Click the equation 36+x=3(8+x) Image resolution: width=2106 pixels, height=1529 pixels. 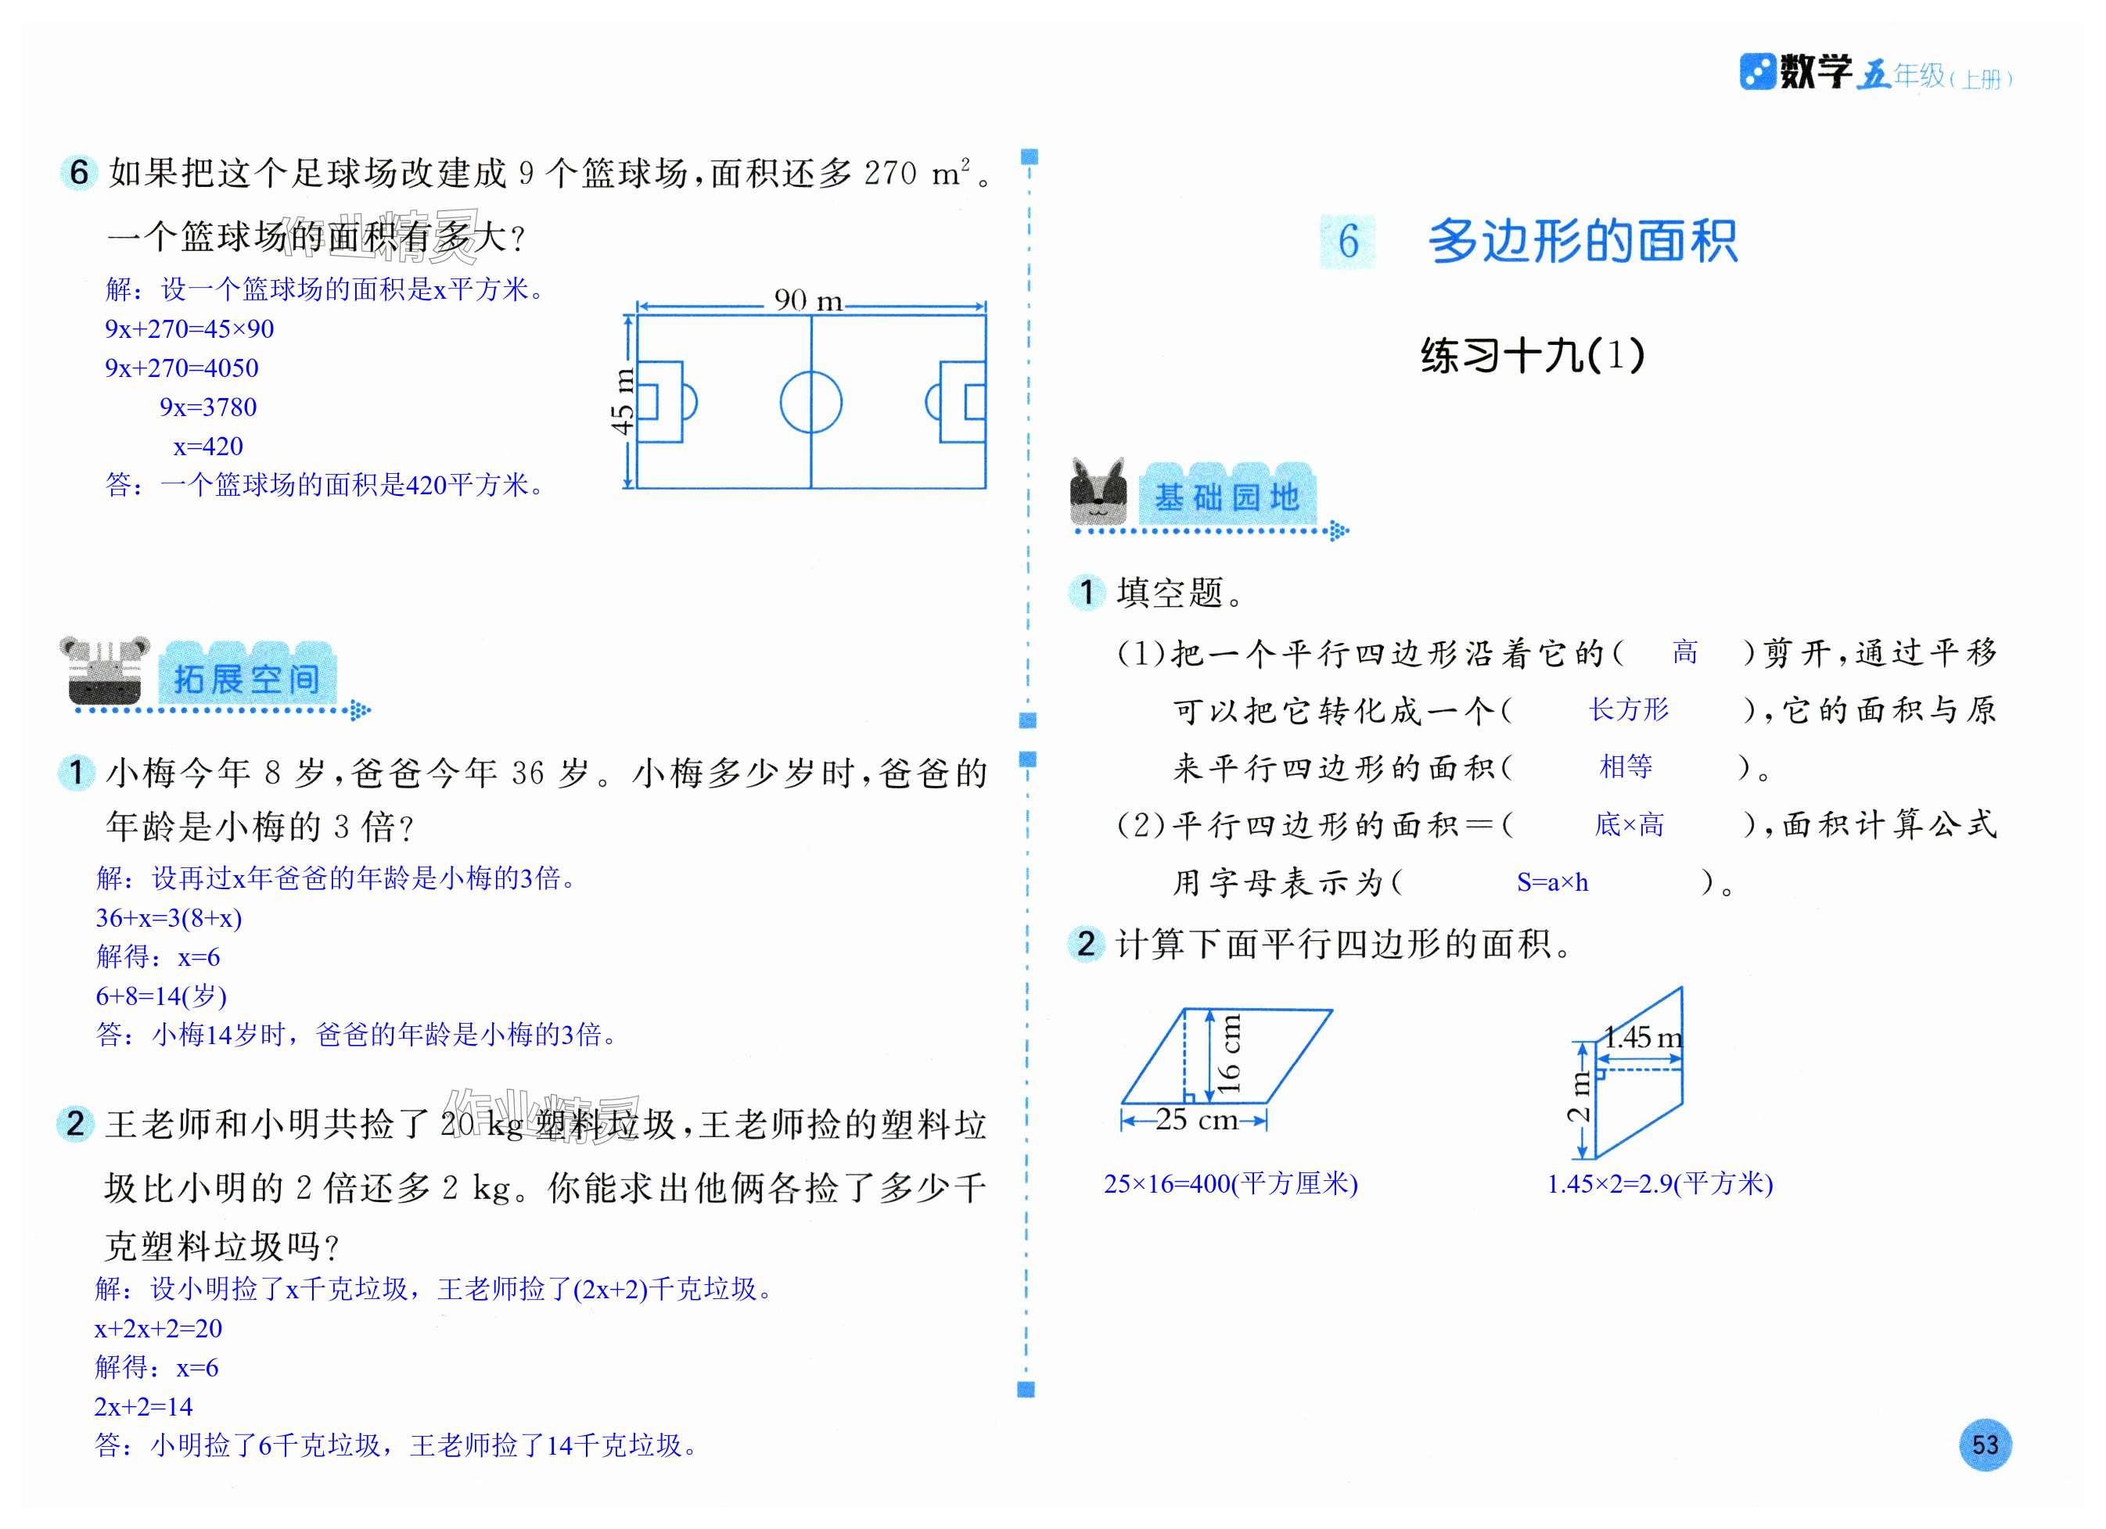(169, 918)
